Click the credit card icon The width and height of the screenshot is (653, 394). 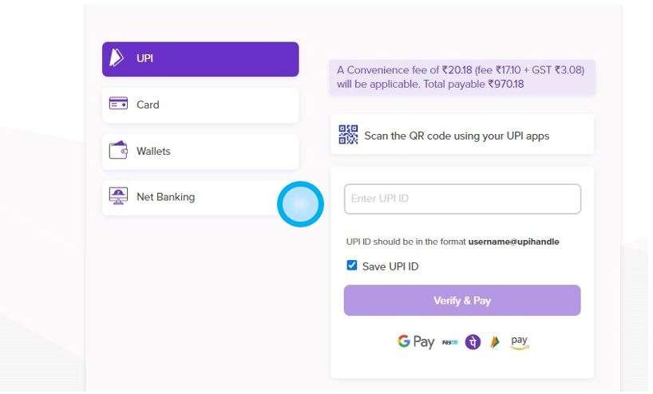tap(118, 104)
